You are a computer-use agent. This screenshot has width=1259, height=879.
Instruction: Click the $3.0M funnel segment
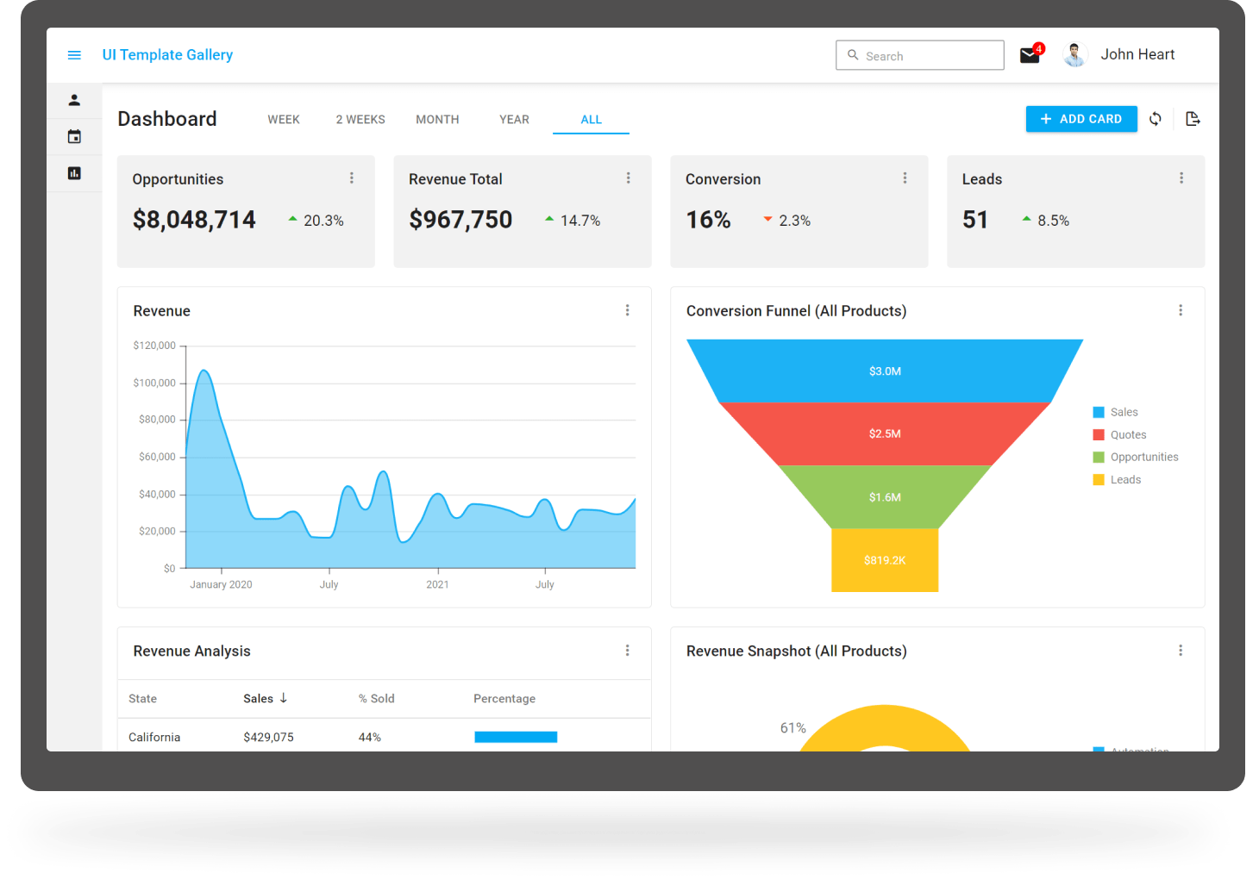885,371
